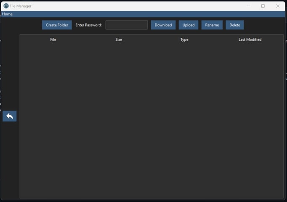Click the Download button
This screenshot has height=202, width=287.
click(x=163, y=25)
